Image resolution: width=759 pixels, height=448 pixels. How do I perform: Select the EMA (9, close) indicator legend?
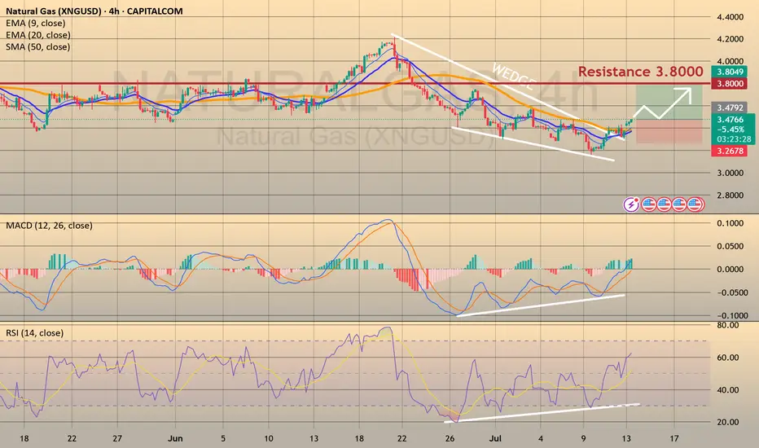click(x=35, y=24)
